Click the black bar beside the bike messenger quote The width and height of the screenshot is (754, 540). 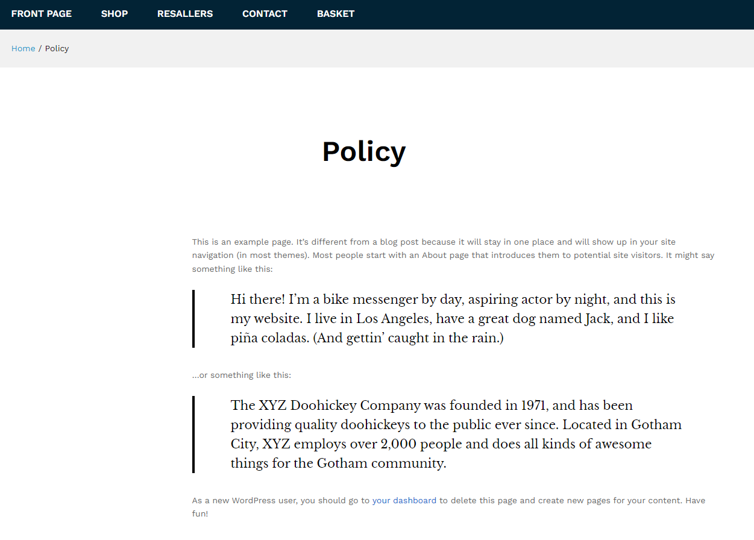(x=193, y=319)
